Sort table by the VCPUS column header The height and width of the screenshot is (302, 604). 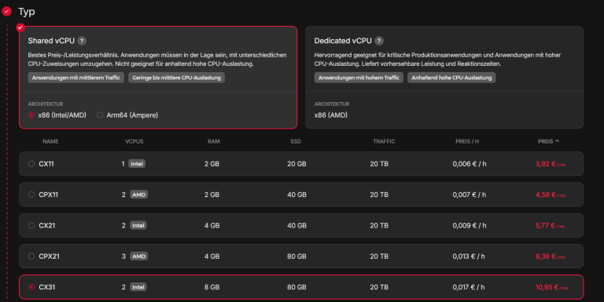click(134, 141)
